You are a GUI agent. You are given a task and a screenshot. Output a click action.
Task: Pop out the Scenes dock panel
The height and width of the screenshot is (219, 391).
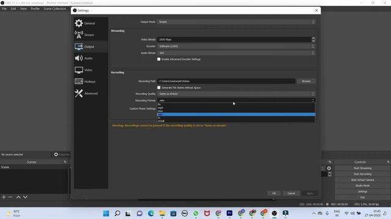[65, 162]
